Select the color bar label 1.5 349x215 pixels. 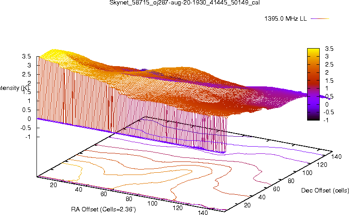point(329,81)
